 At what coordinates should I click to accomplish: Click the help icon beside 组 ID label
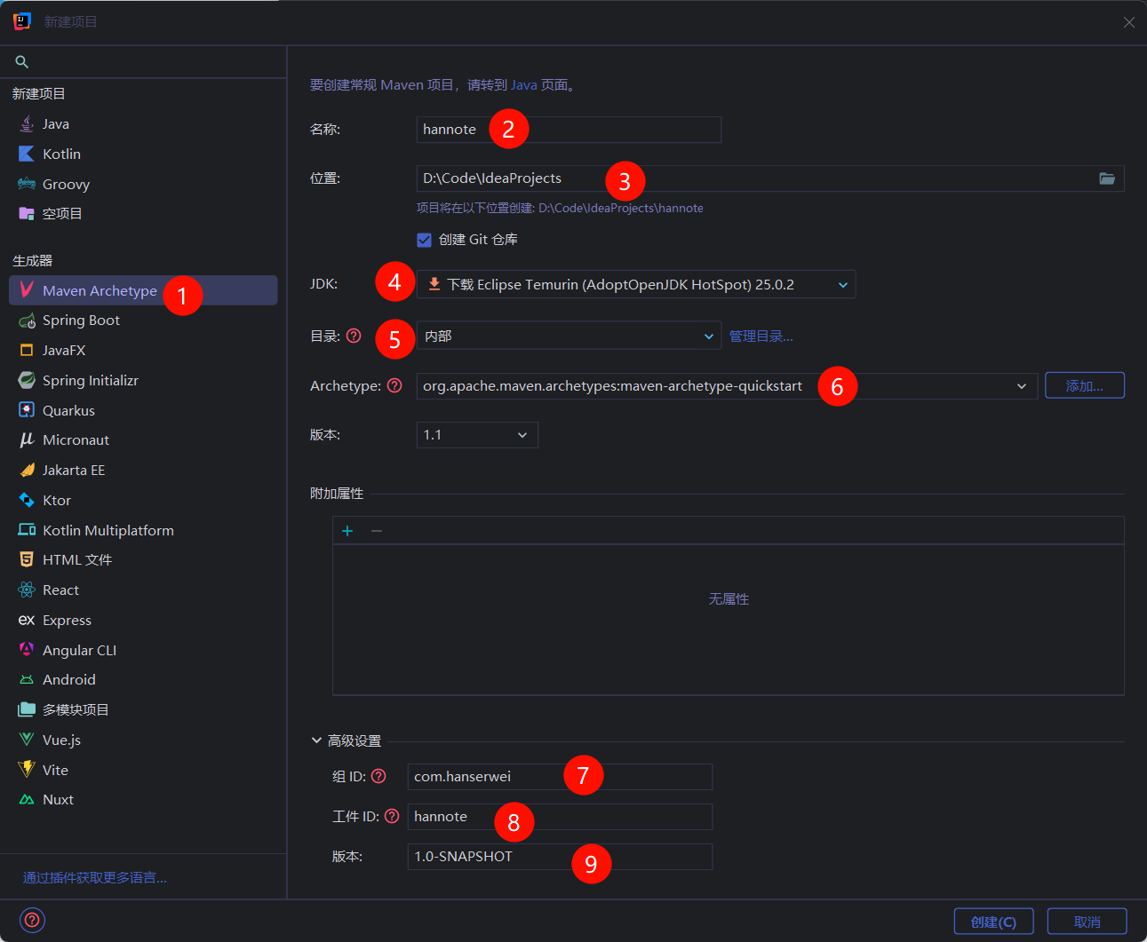point(378,776)
